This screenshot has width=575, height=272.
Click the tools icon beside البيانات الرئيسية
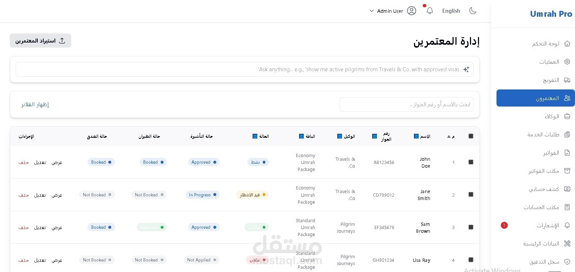[x=567, y=244]
